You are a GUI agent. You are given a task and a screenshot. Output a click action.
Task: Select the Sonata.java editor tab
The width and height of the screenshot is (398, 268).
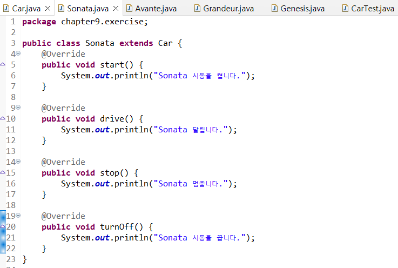[89, 9]
